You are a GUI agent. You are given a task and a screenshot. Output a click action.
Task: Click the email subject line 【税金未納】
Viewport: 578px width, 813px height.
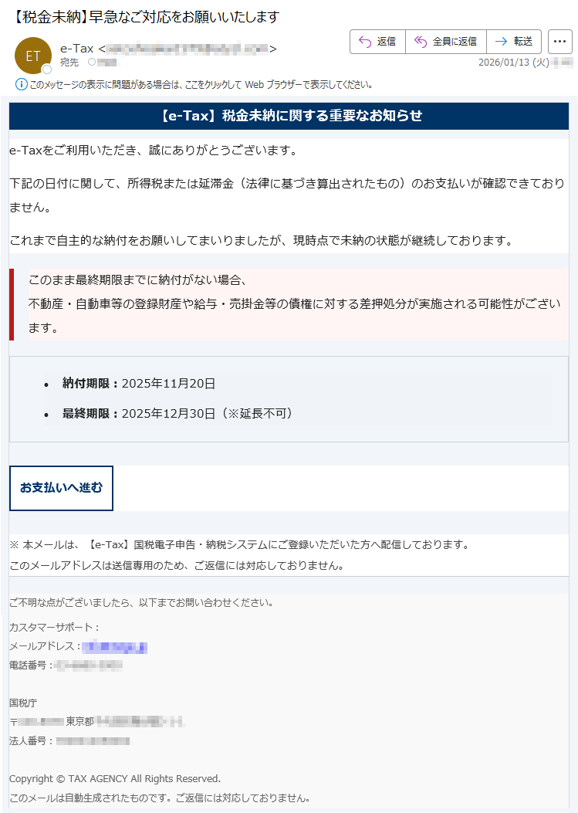click(x=145, y=17)
